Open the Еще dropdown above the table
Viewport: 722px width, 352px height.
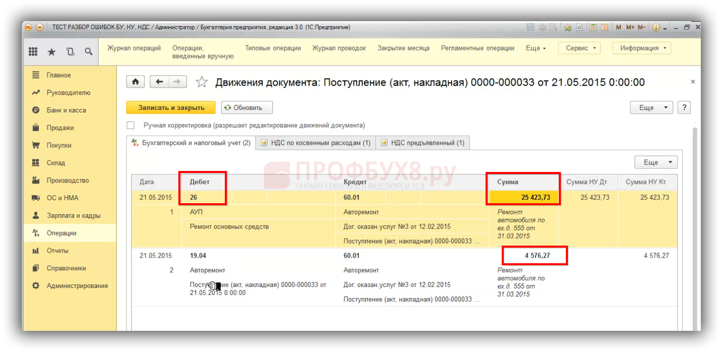pos(655,162)
